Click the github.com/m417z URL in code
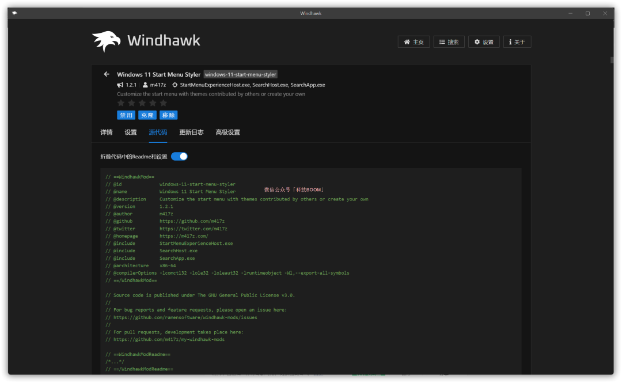 192,221
